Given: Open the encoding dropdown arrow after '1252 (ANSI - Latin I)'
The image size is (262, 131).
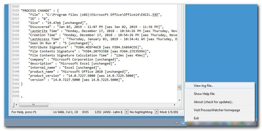Looking at the screenshot, I should [x=127, y=112].
